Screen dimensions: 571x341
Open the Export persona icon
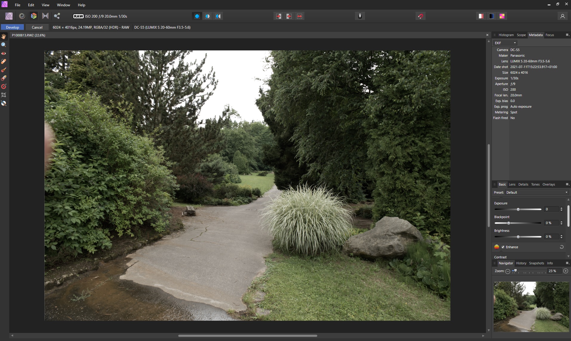pyautogui.click(x=57, y=16)
